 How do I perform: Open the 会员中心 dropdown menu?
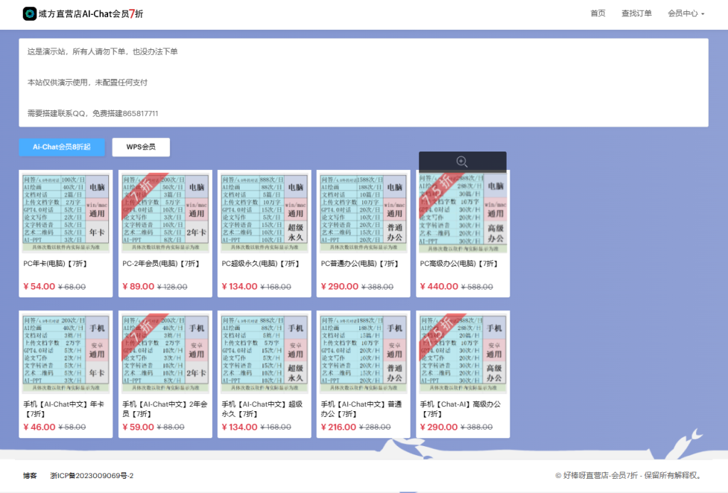686,14
